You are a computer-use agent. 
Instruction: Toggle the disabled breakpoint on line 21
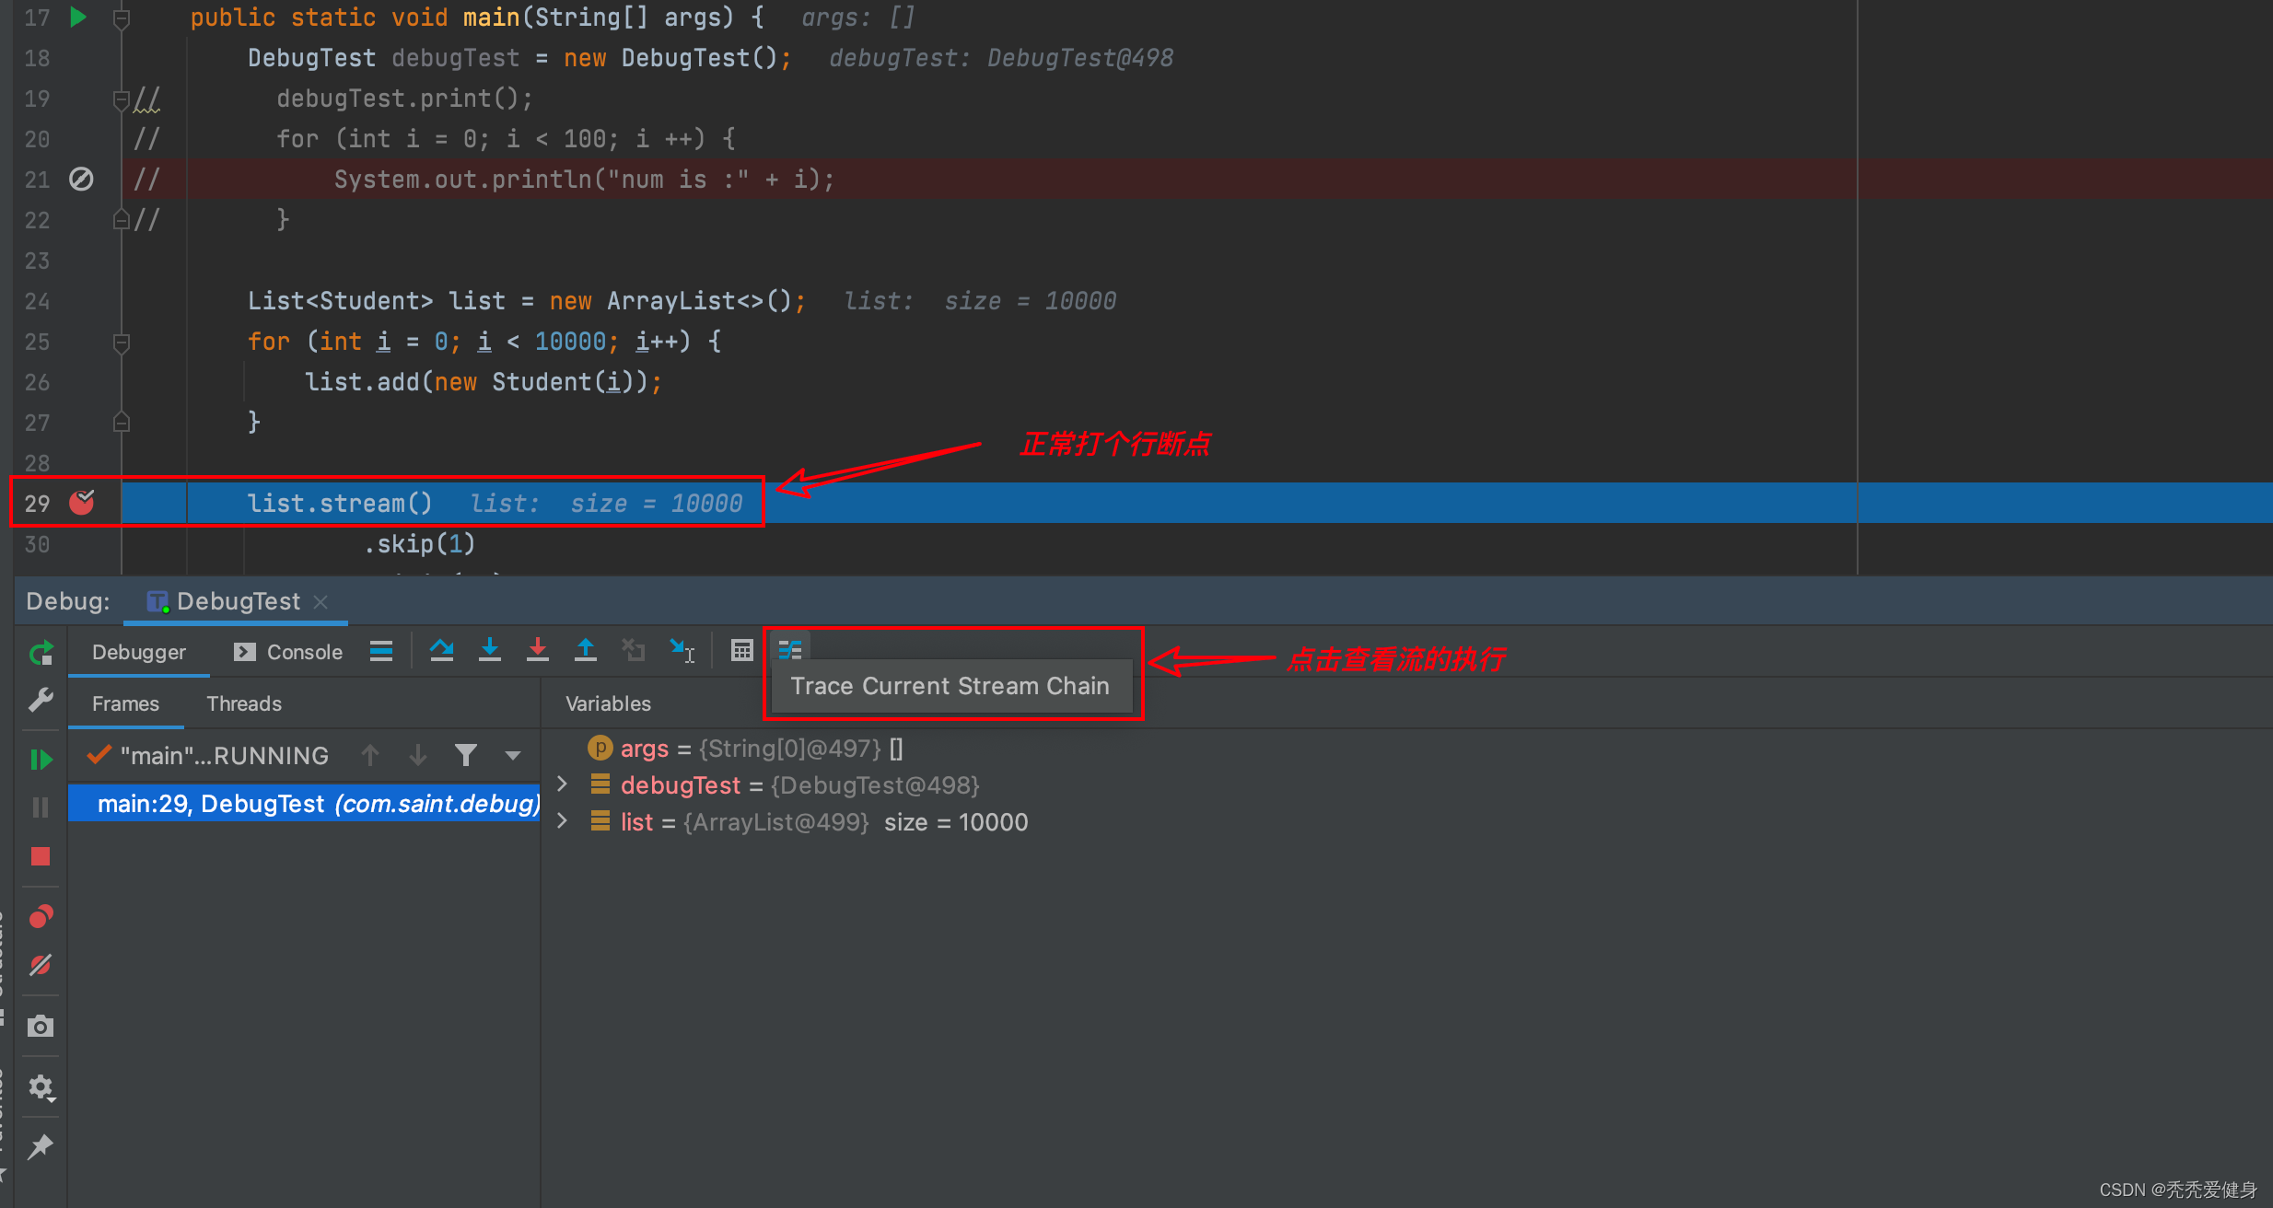81,179
